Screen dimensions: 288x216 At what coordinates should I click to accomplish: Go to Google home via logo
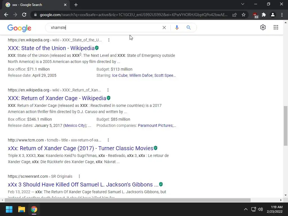tap(19, 28)
